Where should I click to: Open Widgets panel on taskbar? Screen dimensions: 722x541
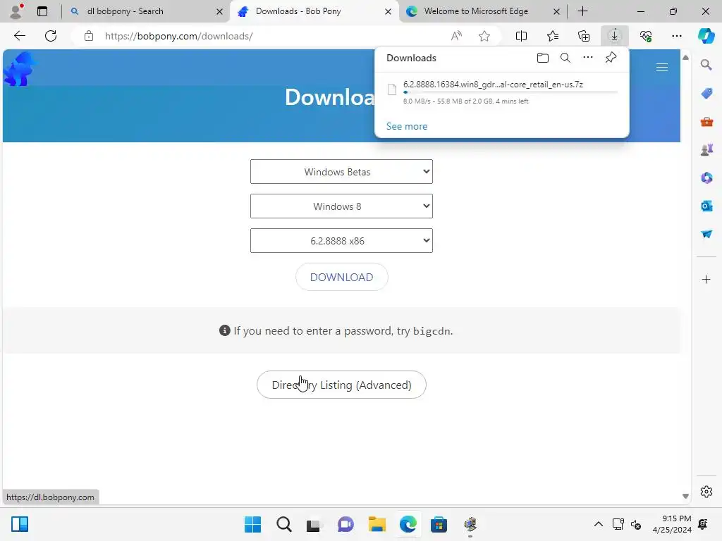(x=20, y=524)
